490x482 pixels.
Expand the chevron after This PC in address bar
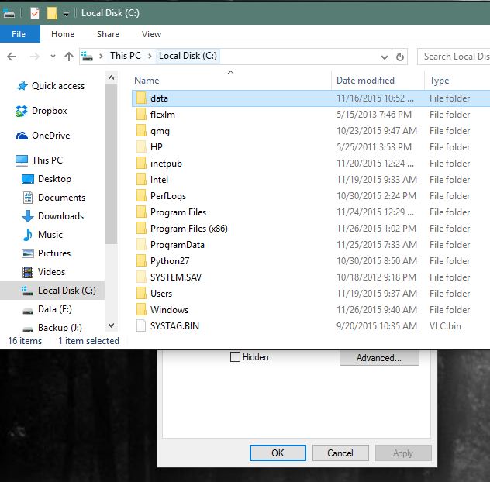(150, 57)
